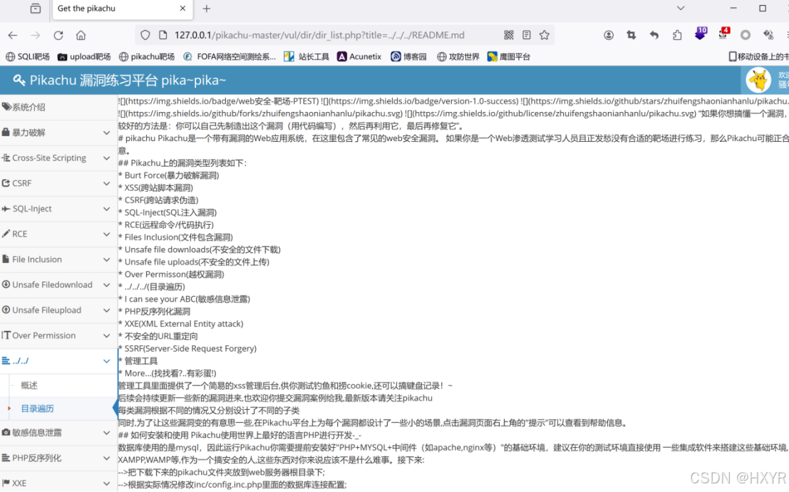Screen dimensions: 789x492
Task: Click the SQL-Inject sidebar label
Action: pos(32,208)
